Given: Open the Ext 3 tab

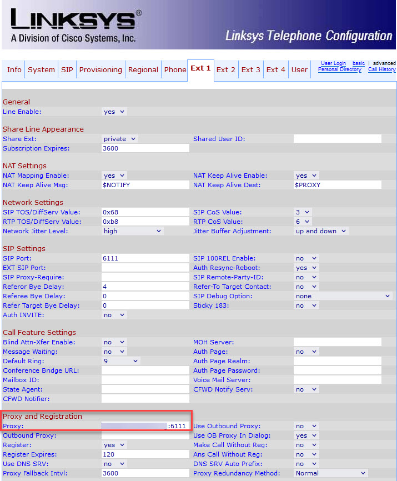Looking at the screenshot, I should [251, 70].
